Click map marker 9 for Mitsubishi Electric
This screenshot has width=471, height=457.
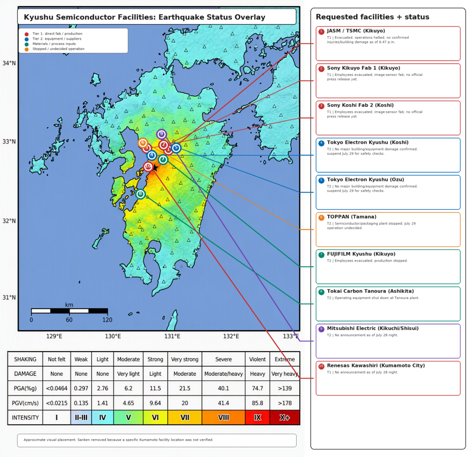[161, 134]
